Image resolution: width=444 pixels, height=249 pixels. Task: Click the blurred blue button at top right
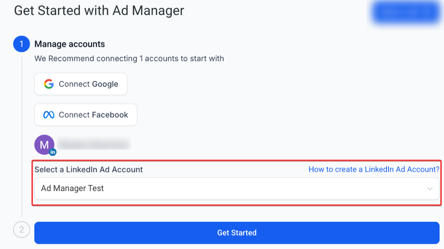406,12
